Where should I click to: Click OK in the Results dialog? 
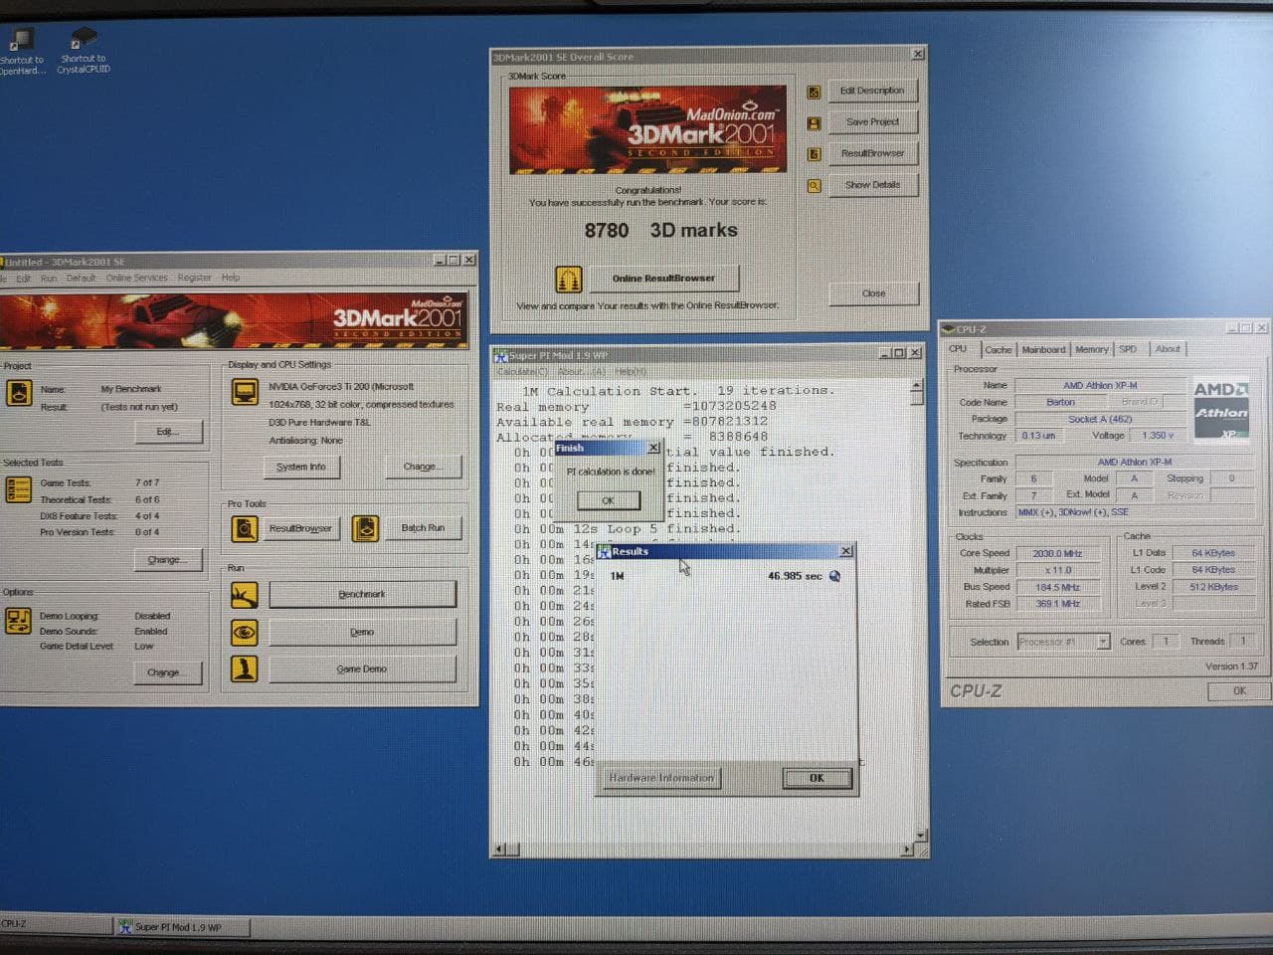pyautogui.click(x=817, y=778)
